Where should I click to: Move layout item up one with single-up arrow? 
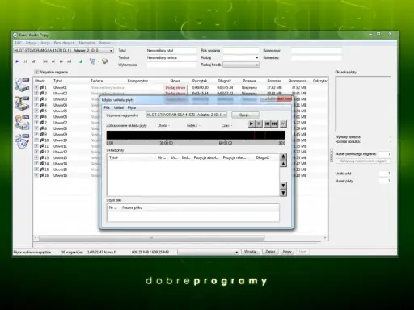pyautogui.click(x=283, y=164)
